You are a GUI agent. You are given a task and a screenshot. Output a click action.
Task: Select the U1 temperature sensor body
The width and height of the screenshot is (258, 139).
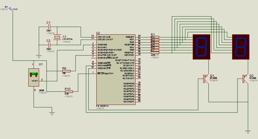(34, 77)
